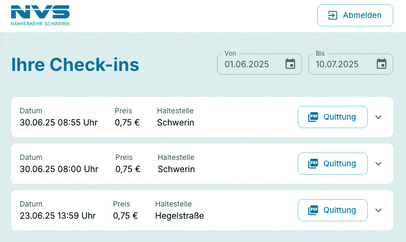Click the NVS Nahverkehr Schwerin logo
The height and width of the screenshot is (242, 406).
coord(40,15)
